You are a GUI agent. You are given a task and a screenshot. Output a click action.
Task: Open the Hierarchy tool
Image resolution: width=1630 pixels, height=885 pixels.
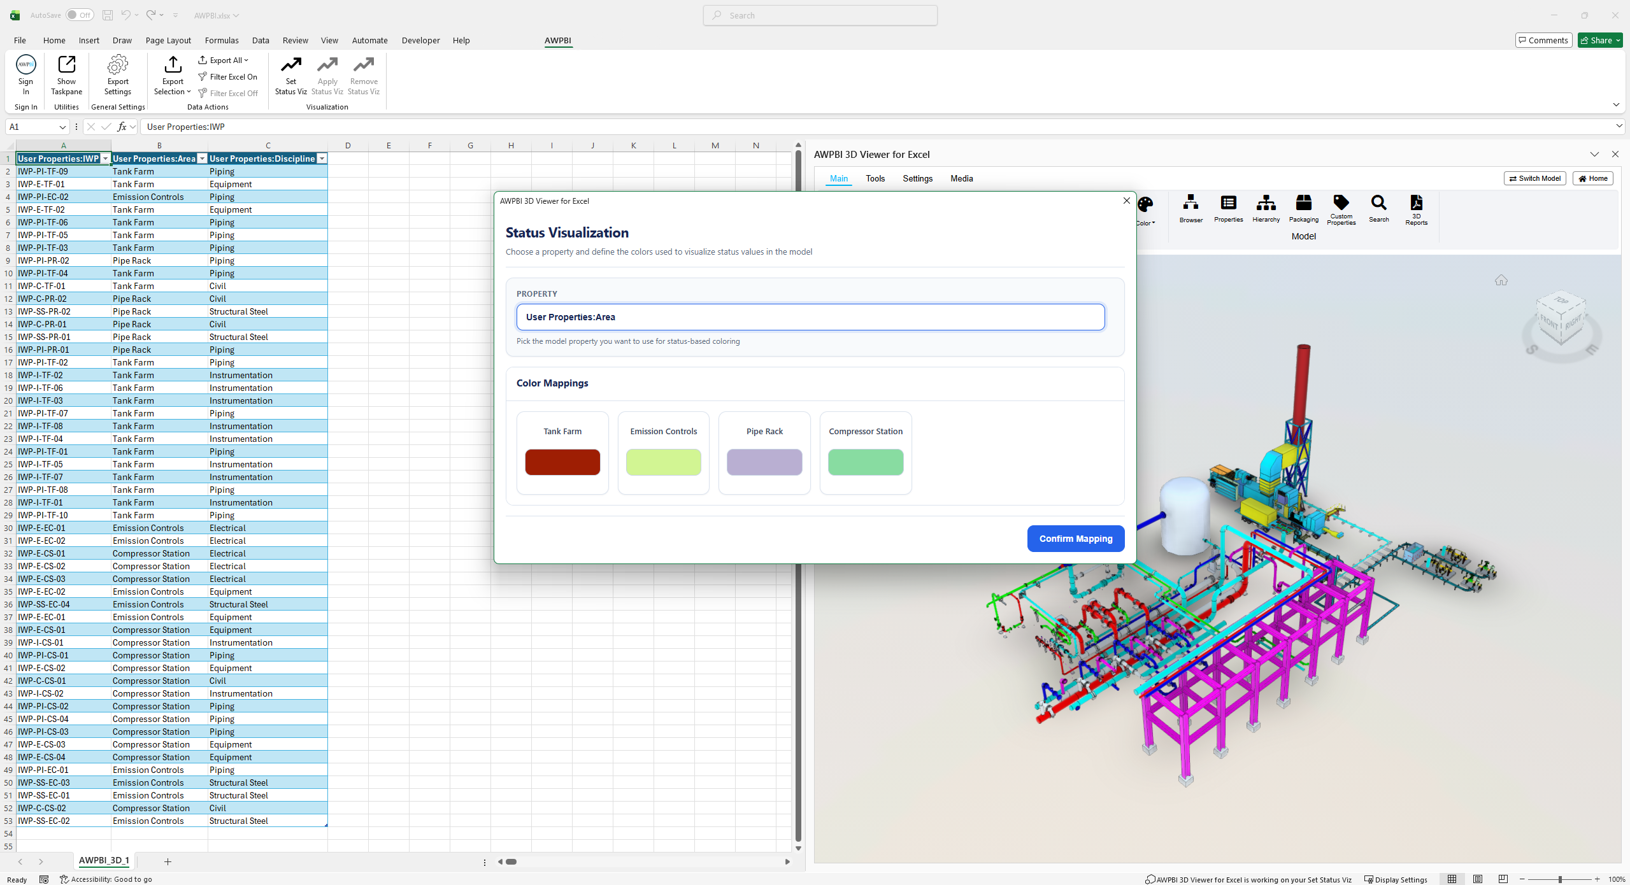tap(1266, 209)
